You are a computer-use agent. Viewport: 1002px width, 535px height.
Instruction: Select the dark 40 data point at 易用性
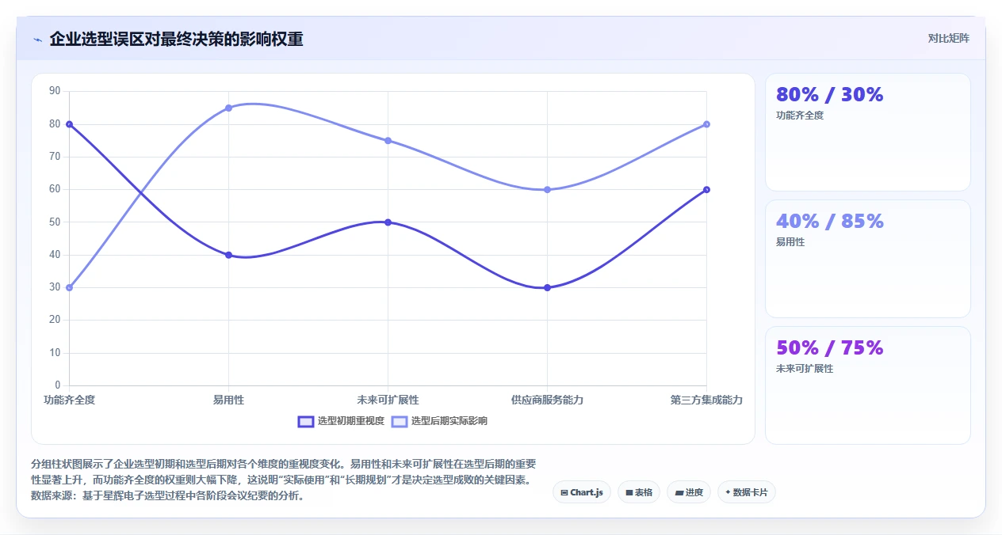pos(228,255)
